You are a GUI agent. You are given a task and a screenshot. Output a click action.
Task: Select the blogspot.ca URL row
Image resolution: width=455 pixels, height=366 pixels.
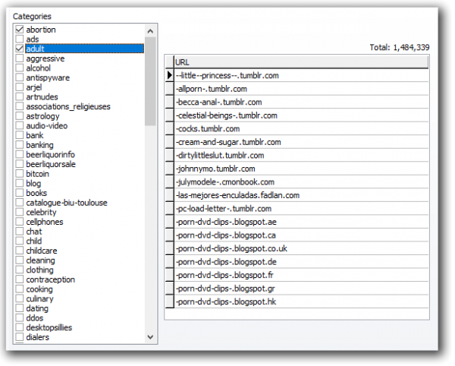(x=301, y=235)
